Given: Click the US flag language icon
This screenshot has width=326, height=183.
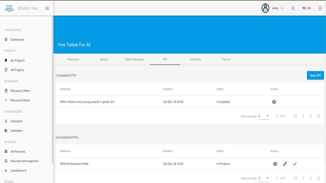Looking at the screenshot, I should click(304, 8).
